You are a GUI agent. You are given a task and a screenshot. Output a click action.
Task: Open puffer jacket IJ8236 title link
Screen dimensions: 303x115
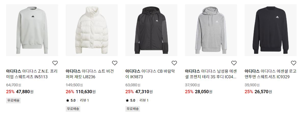click(x=90, y=74)
